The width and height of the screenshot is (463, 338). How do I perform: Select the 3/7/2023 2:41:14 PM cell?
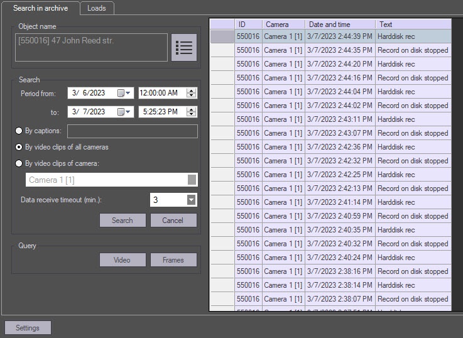tap(340, 202)
